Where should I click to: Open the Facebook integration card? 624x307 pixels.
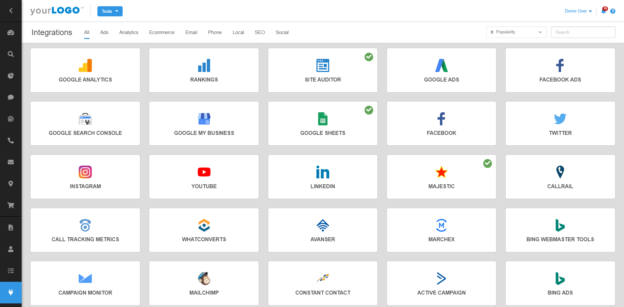[x=441, y=123]
